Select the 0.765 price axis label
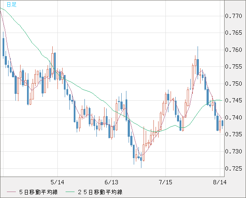Screen dimensions: 246x198 pos(234,33)
